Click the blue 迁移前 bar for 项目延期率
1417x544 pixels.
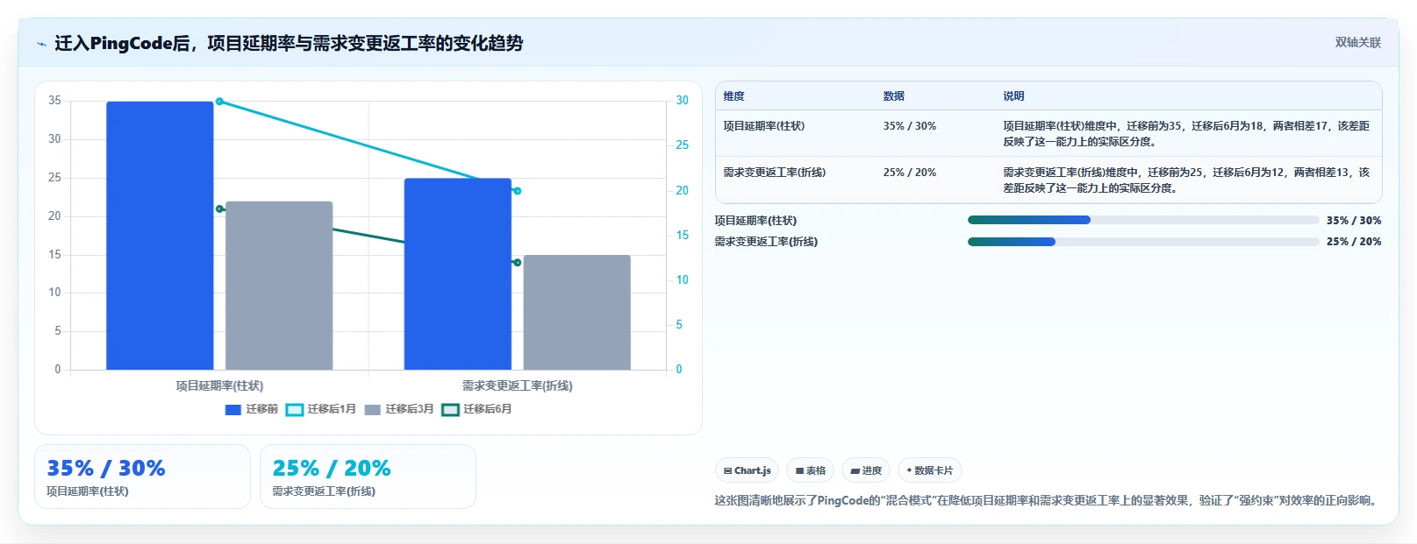point(160,236)
